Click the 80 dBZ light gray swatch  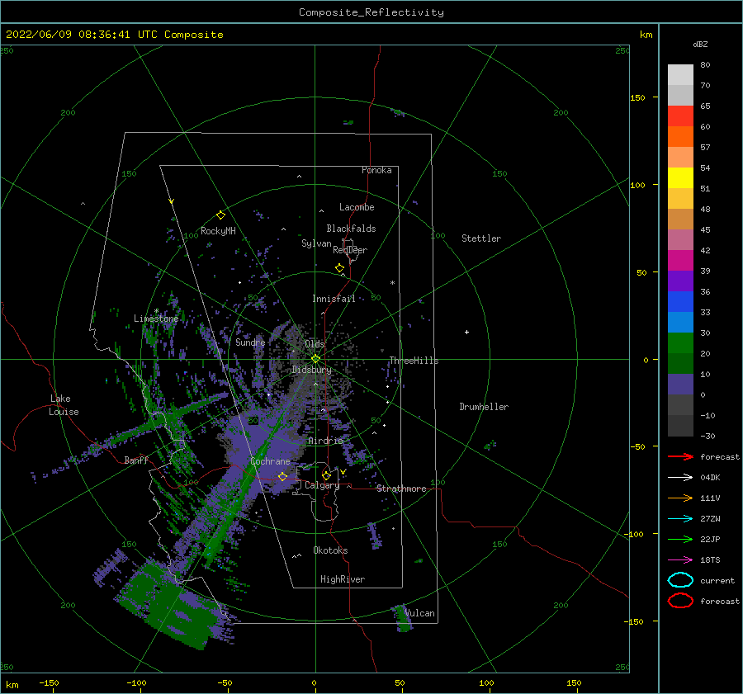tap(680, 74)
